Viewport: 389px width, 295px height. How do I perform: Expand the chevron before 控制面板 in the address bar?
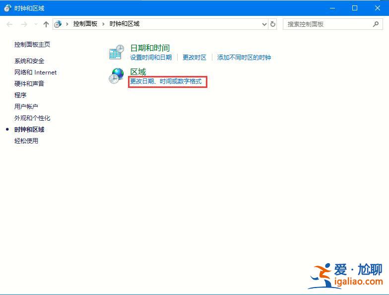pyautogui.click(x=67, y=24)
